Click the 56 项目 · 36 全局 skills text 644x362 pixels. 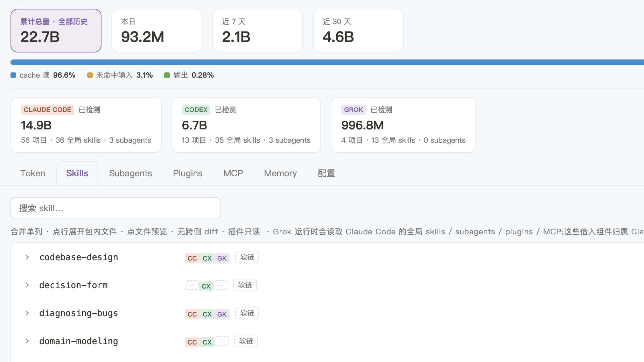(61, 140)
